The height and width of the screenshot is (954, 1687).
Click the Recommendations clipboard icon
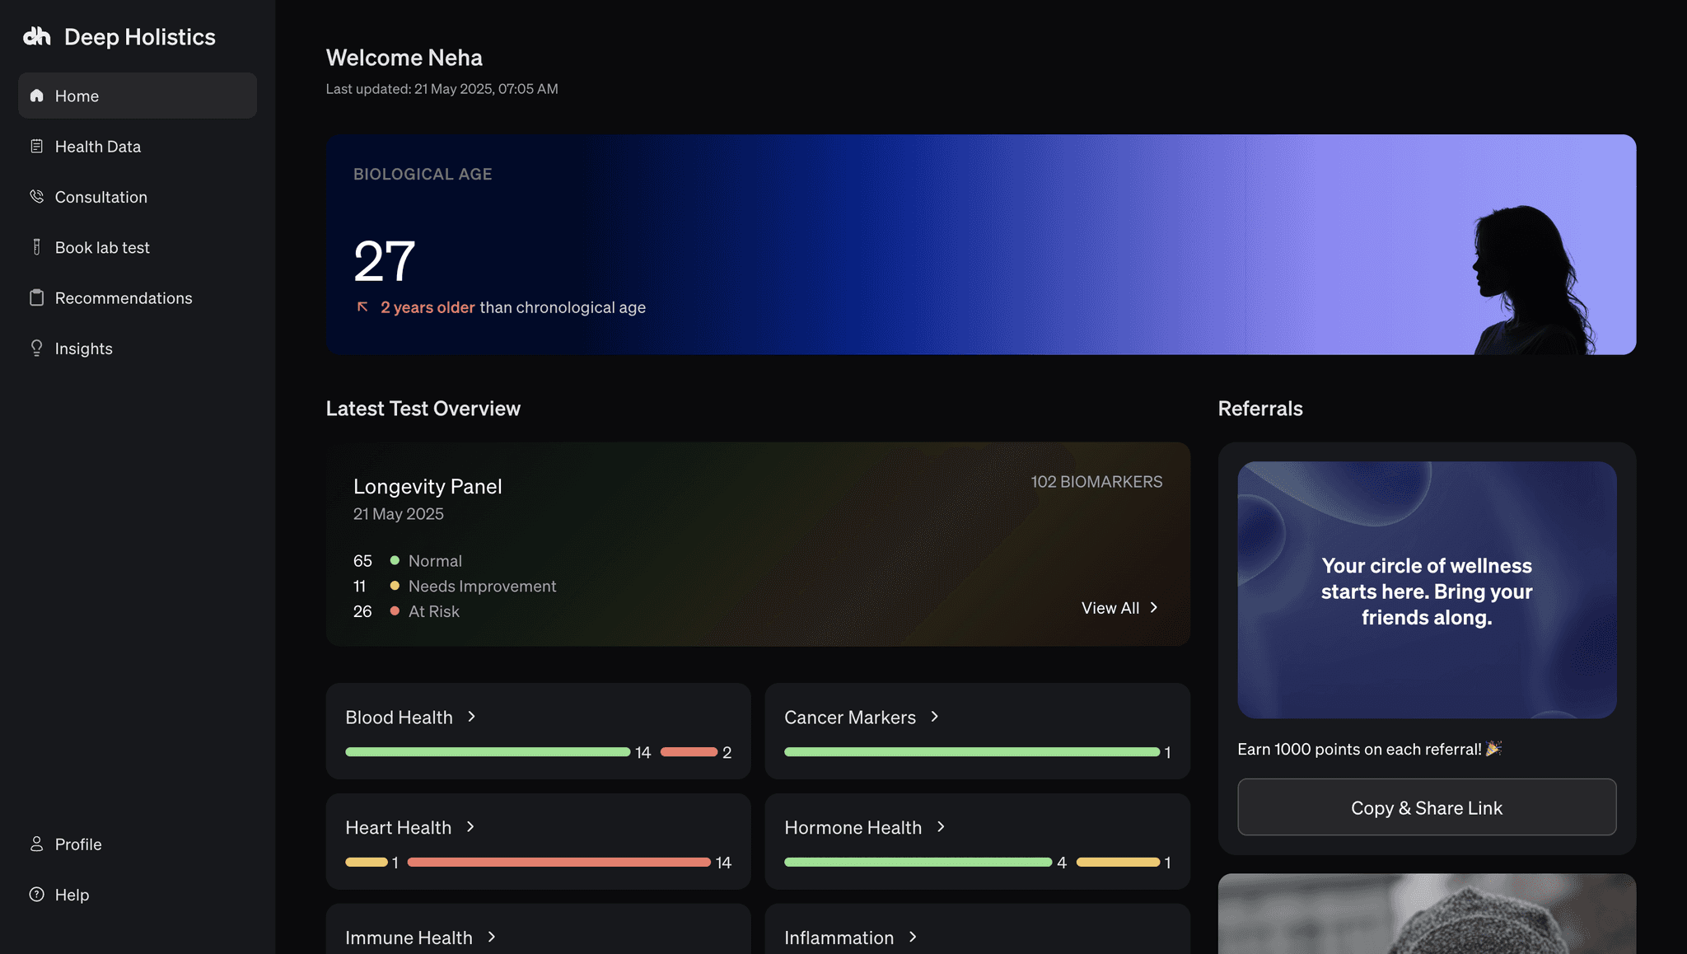[36, 298]
